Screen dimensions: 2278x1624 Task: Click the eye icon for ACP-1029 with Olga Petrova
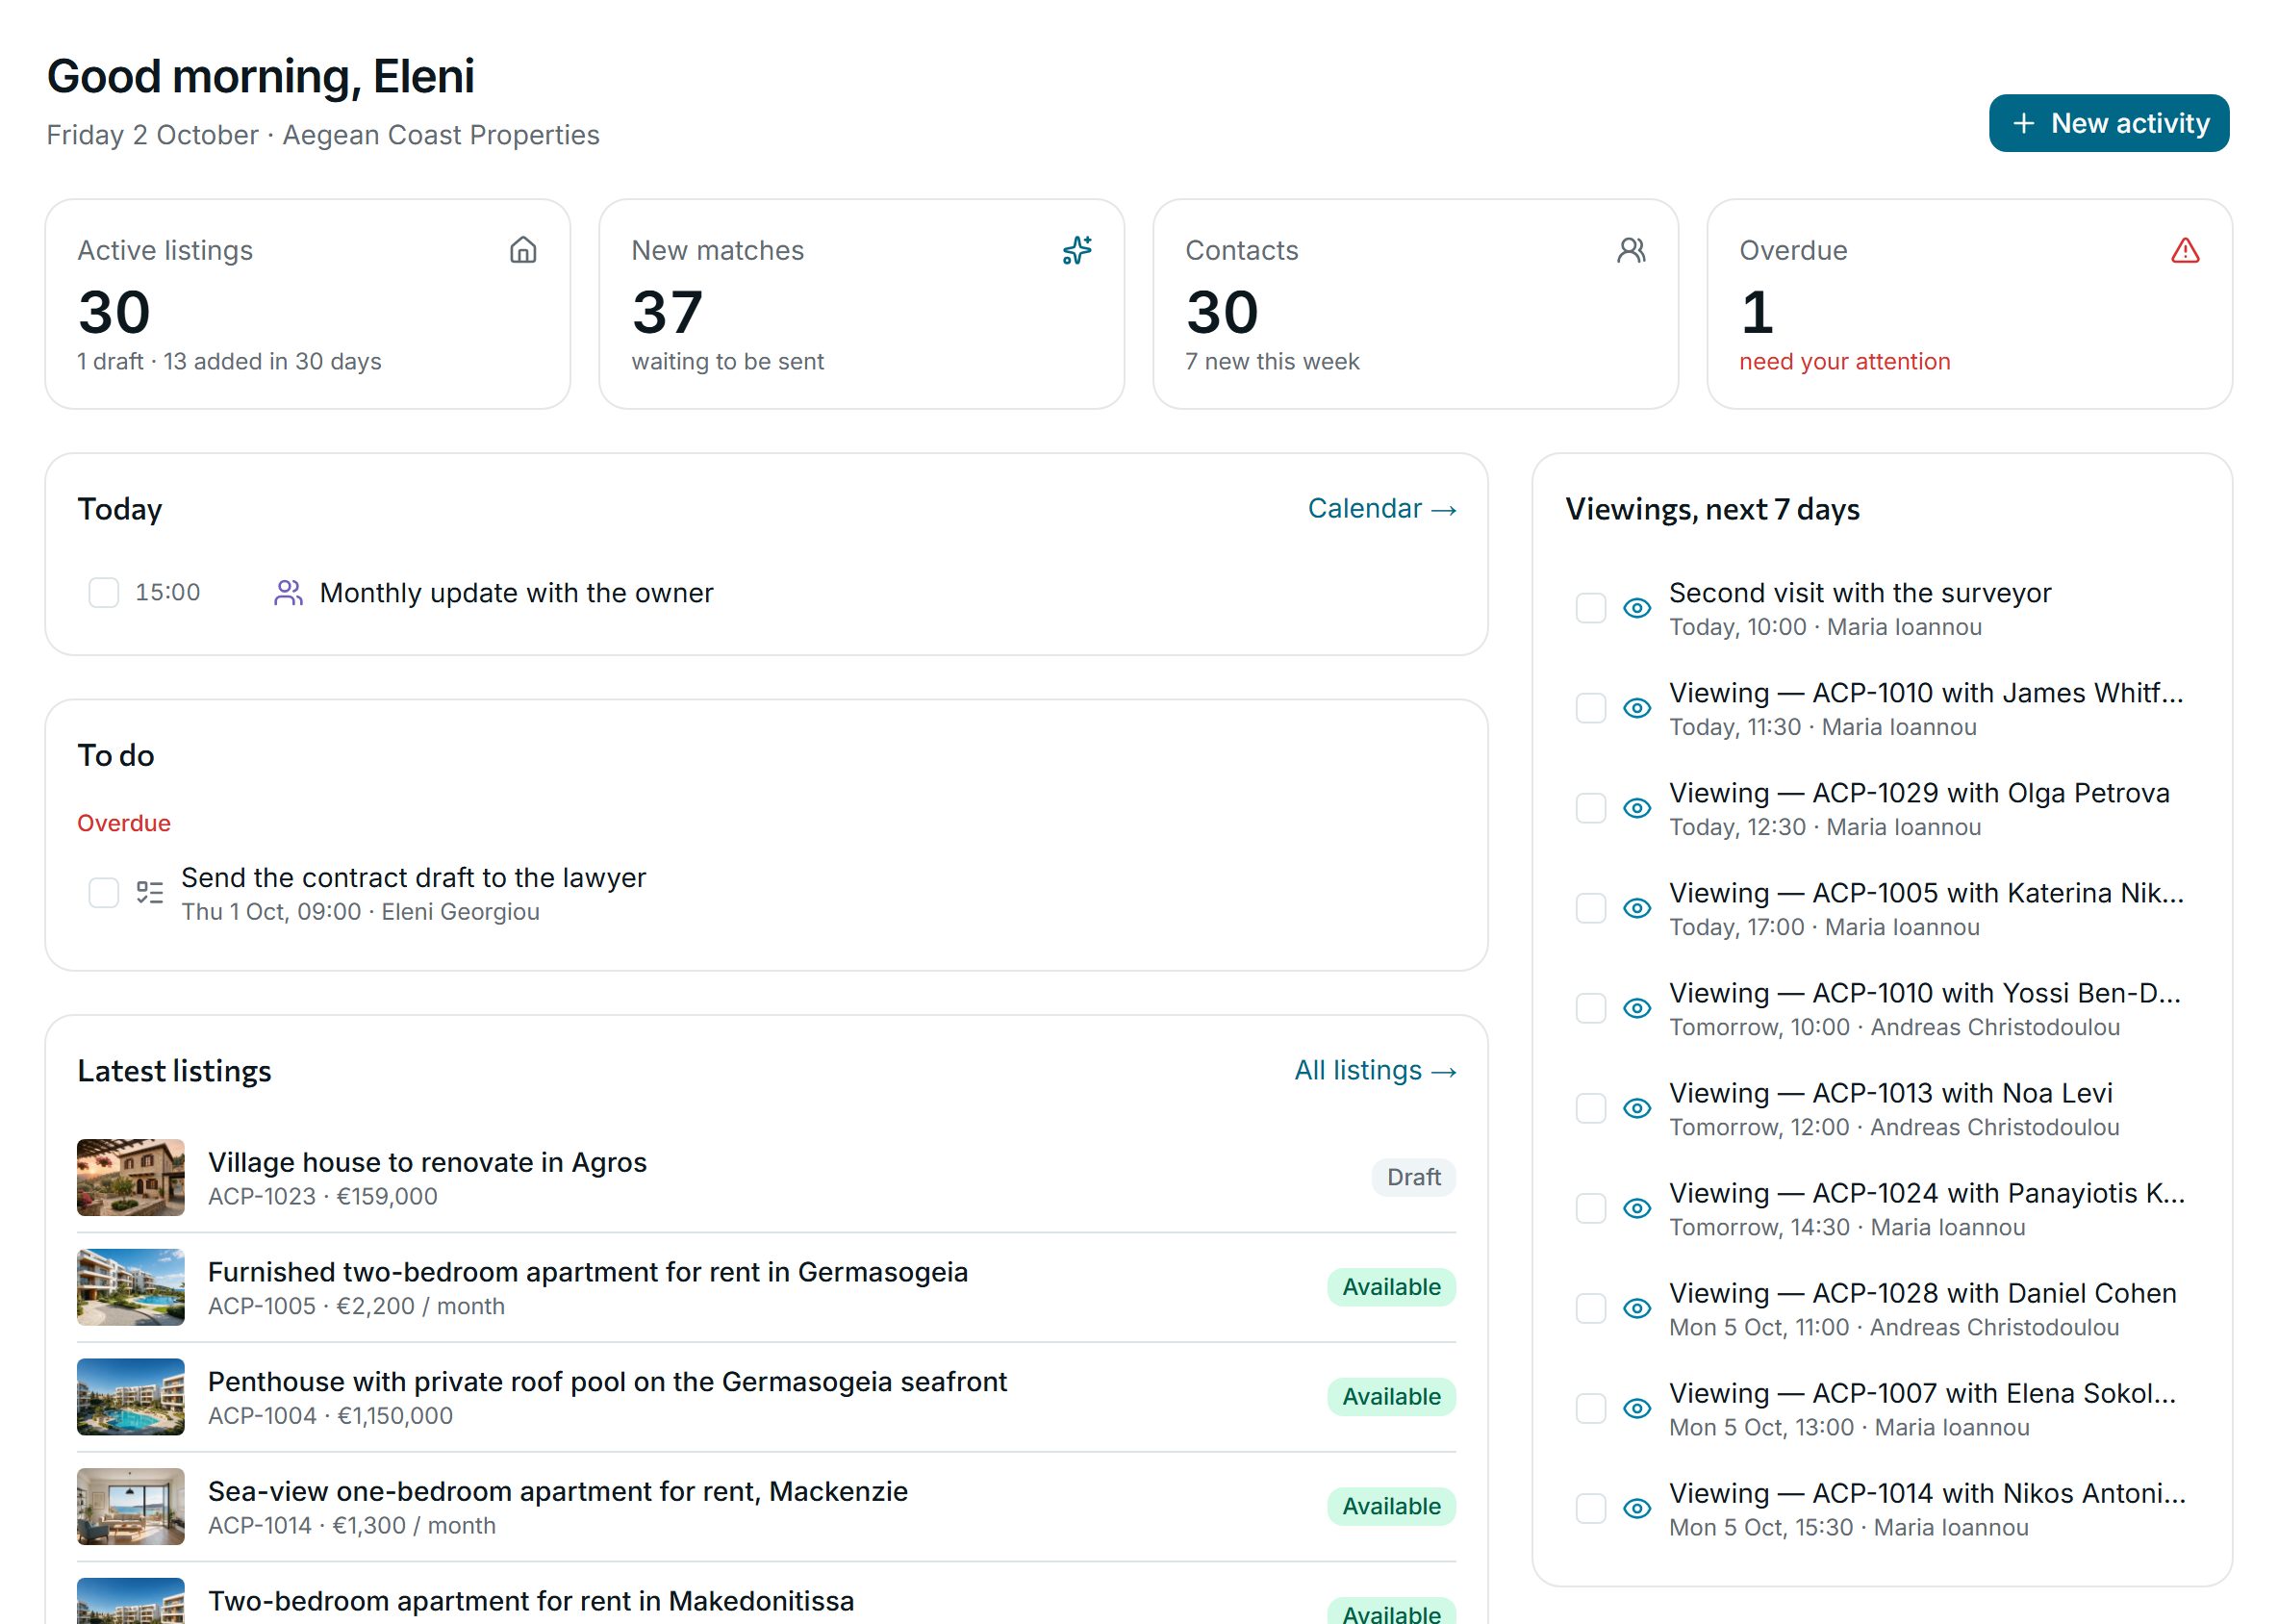(x=1636, y=808)
